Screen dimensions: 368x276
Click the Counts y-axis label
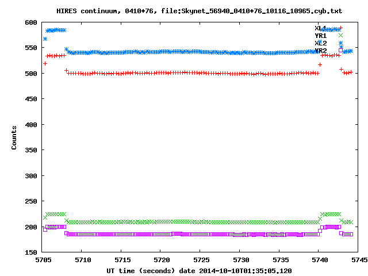(14, 137)
